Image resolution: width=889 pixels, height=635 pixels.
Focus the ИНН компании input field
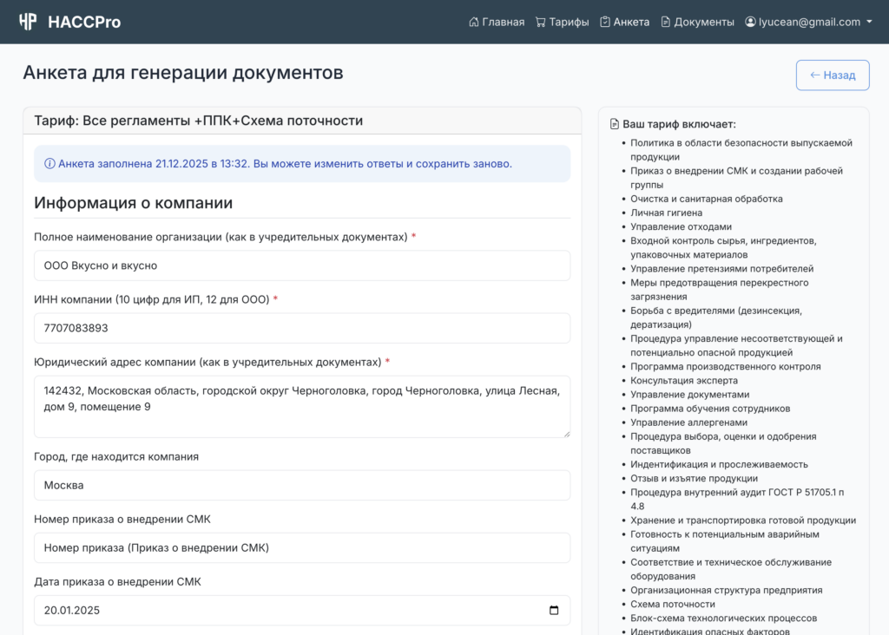tap(302, 328)
